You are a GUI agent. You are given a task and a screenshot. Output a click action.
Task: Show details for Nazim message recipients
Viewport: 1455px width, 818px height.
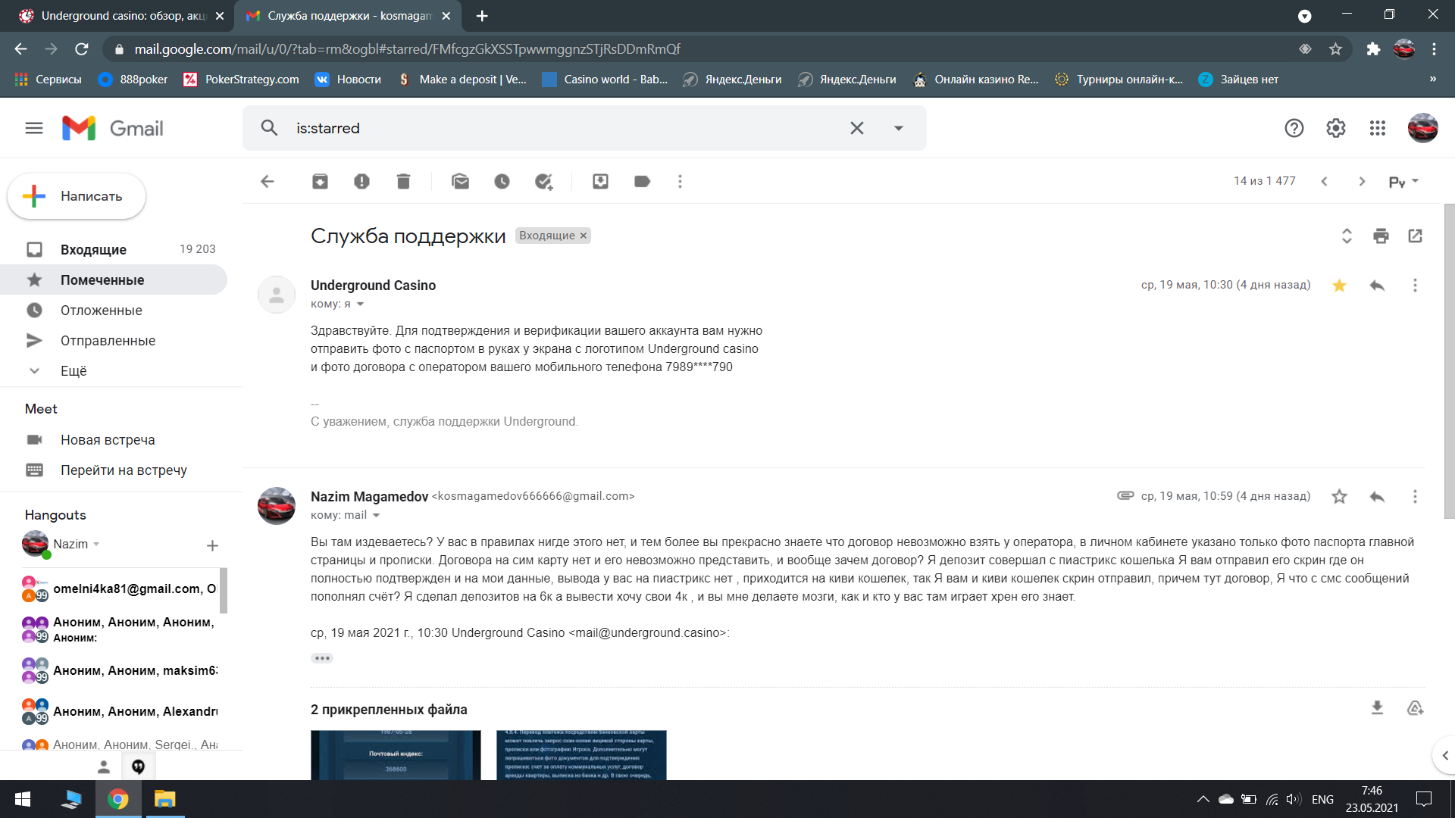tap(376, 515)
